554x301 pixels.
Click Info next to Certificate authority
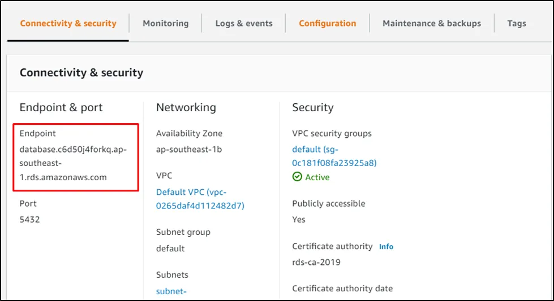386,247
